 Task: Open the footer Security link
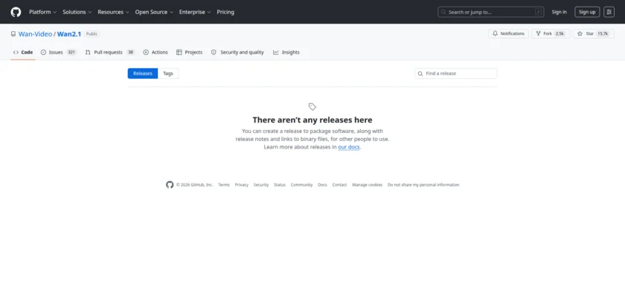tap(261, 185)
